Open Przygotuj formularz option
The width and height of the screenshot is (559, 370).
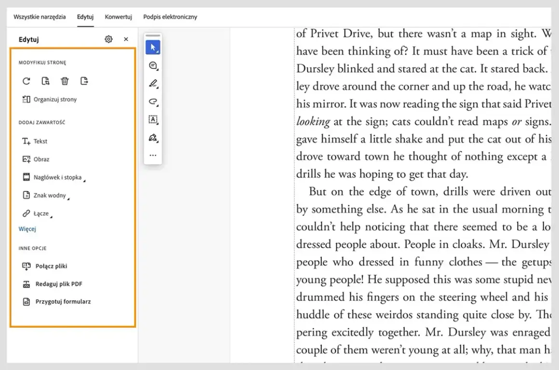coord(56,302)
